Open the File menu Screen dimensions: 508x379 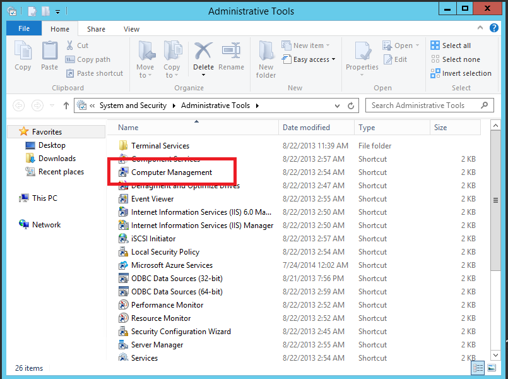click(x=23, y=28)
